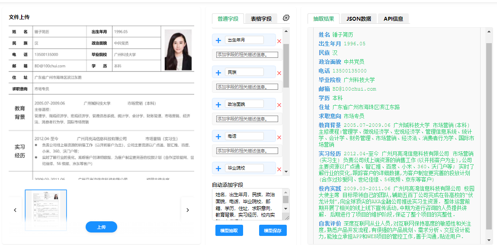This screenshot has height=245, width=497.
Task: Open the API信息 tab
Action: tap(393, 19)
